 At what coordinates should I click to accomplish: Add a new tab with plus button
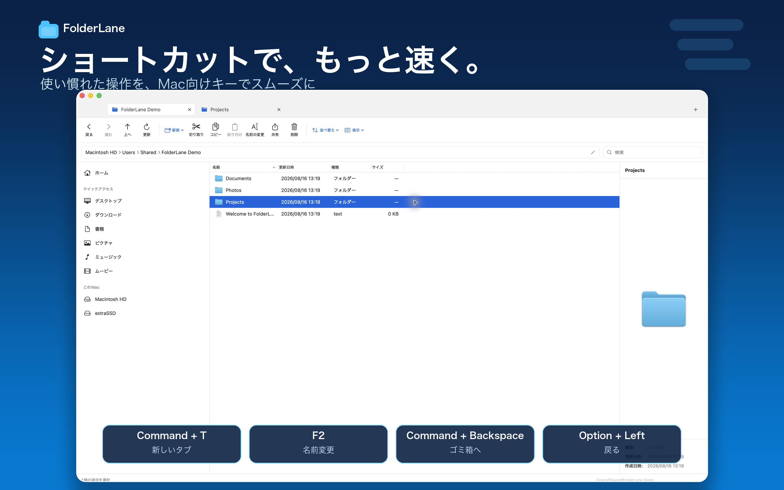point(696,109)
